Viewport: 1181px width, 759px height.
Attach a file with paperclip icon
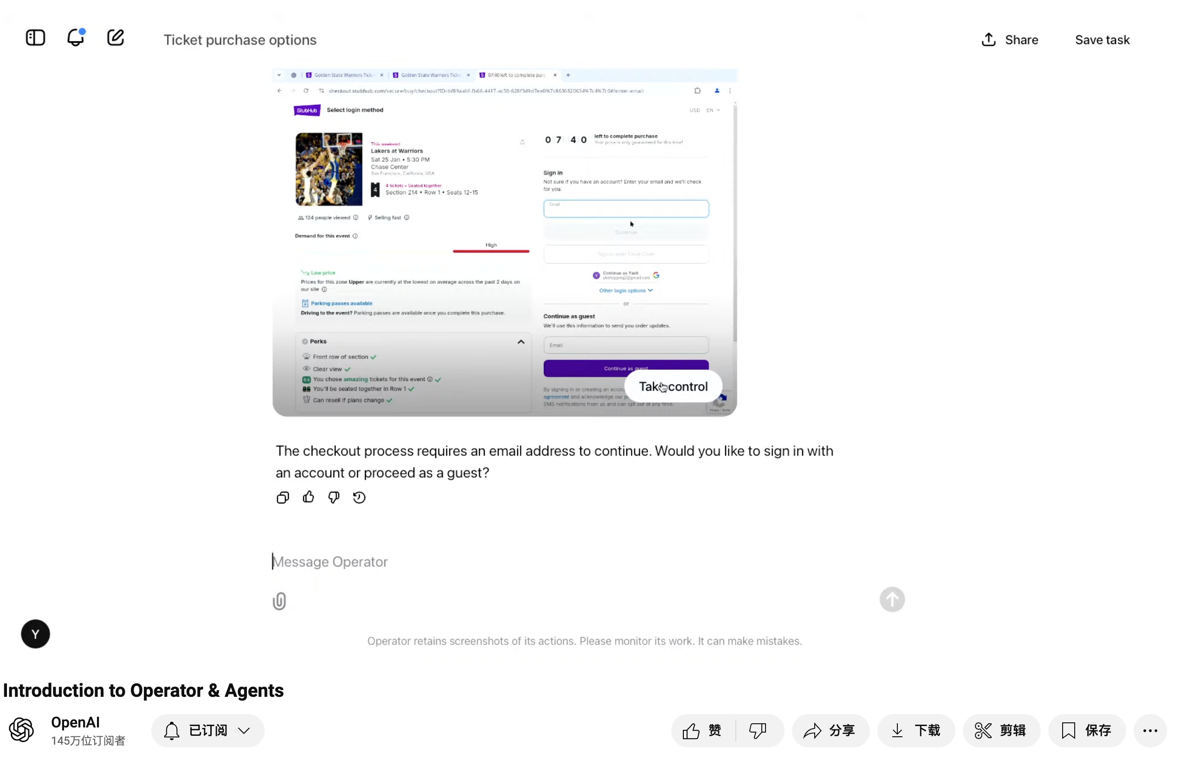tap(279, 601)
